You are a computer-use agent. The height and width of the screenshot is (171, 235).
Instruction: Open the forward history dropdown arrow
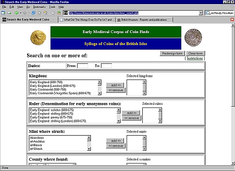click(29, 13)
